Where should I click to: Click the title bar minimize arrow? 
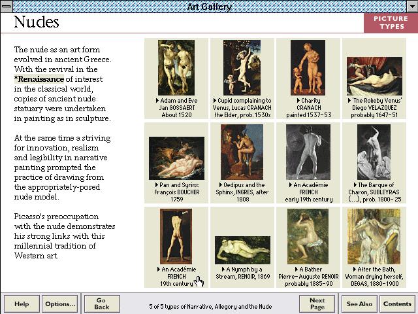pyautogui.click(x=412, y=6)
